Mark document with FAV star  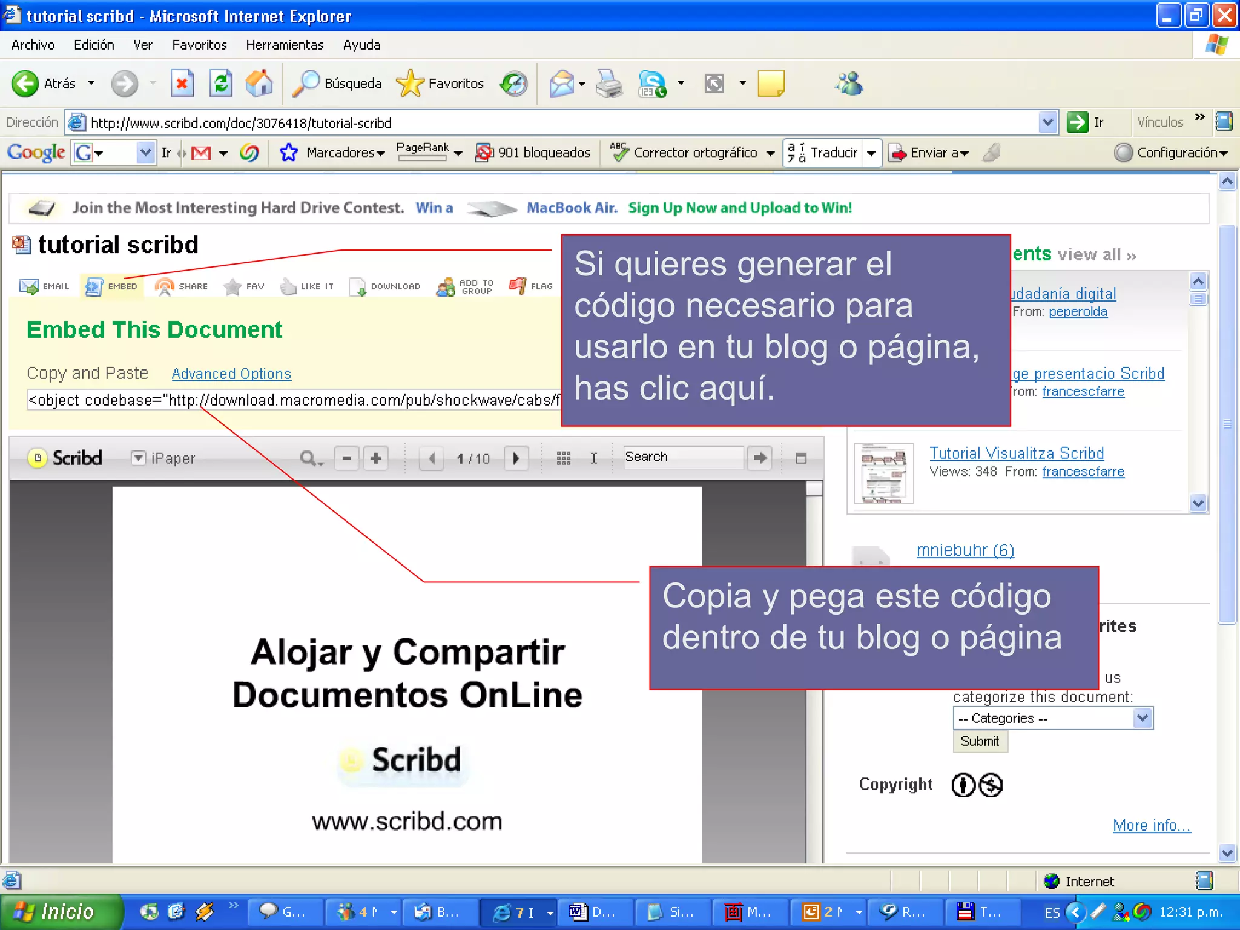pos(244,286)
